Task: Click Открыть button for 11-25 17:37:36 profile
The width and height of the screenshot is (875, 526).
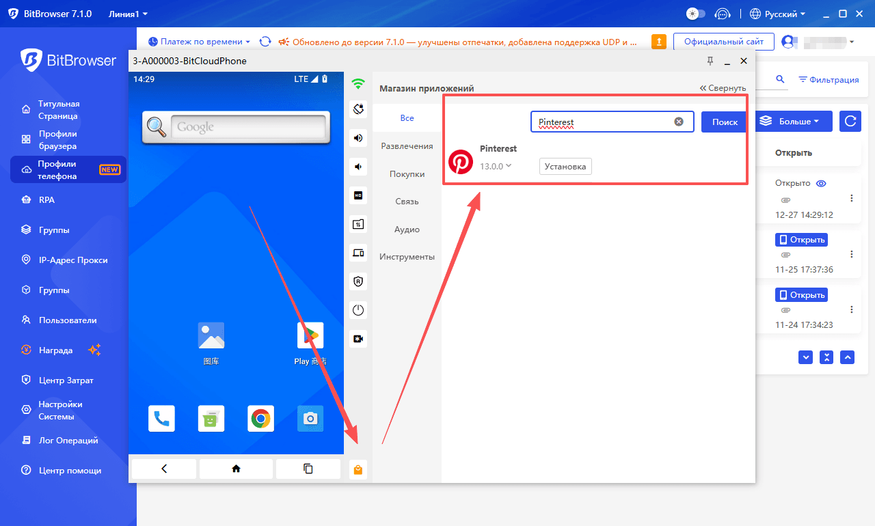Action: tap(801, 240)
